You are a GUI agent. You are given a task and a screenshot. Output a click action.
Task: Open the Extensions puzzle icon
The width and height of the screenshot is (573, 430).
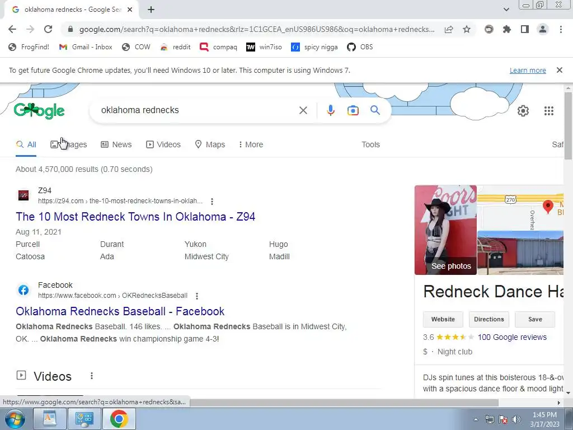(x=507, y=29)
